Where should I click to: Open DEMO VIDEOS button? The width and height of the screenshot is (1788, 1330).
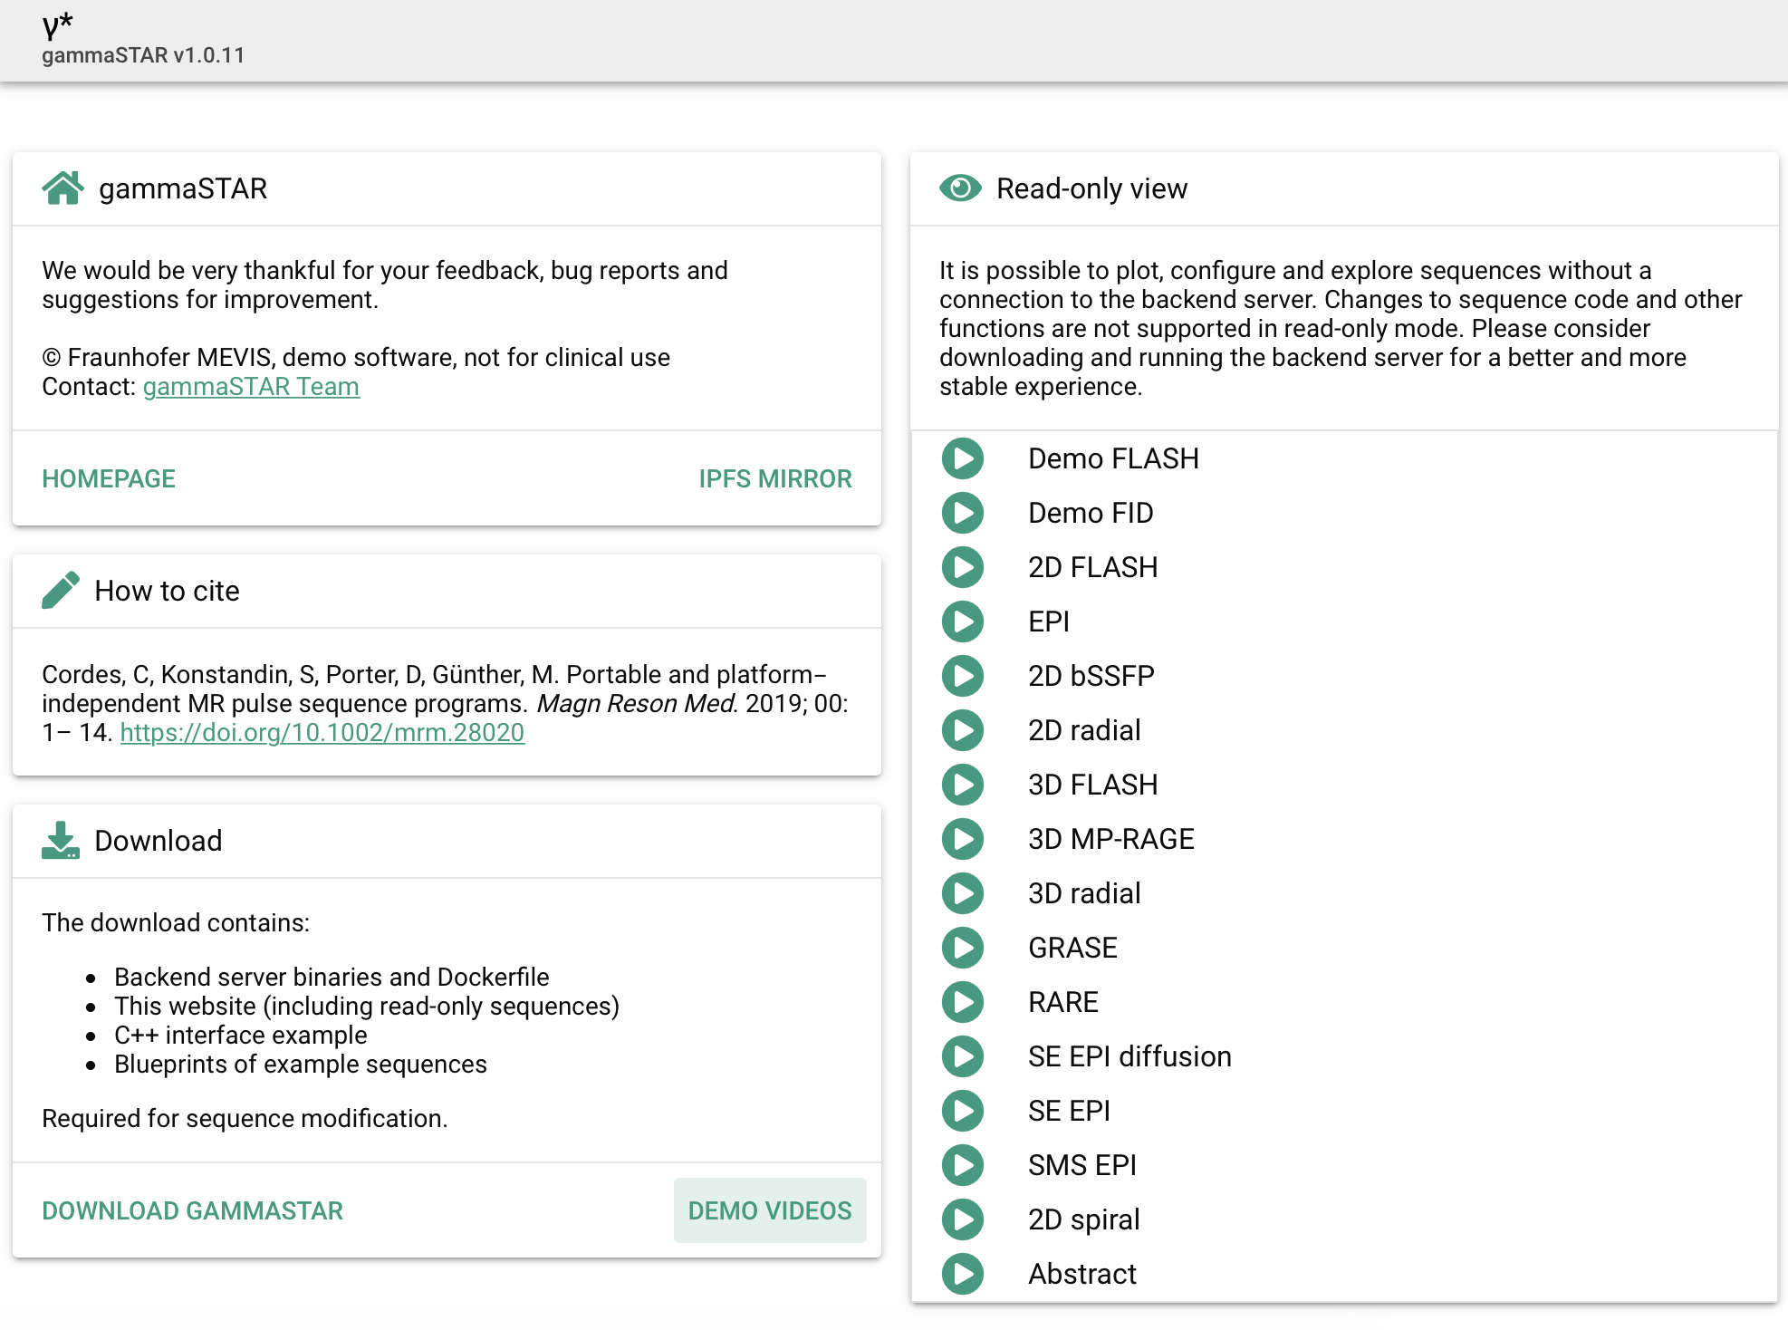click(x=770, y=1210)
